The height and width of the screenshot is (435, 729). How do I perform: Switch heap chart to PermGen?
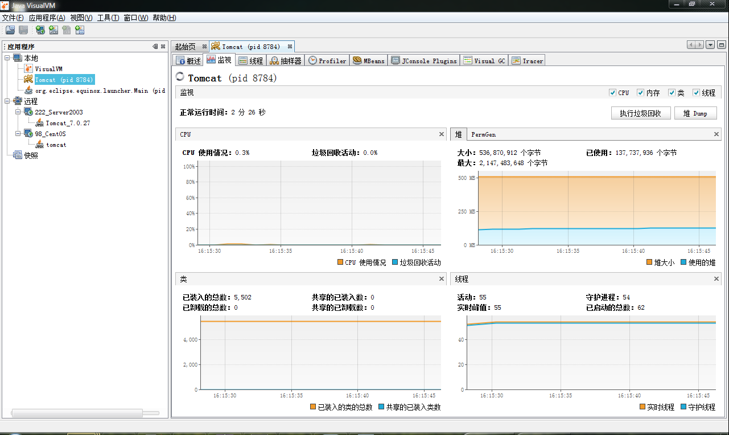(x=483, y=134)
